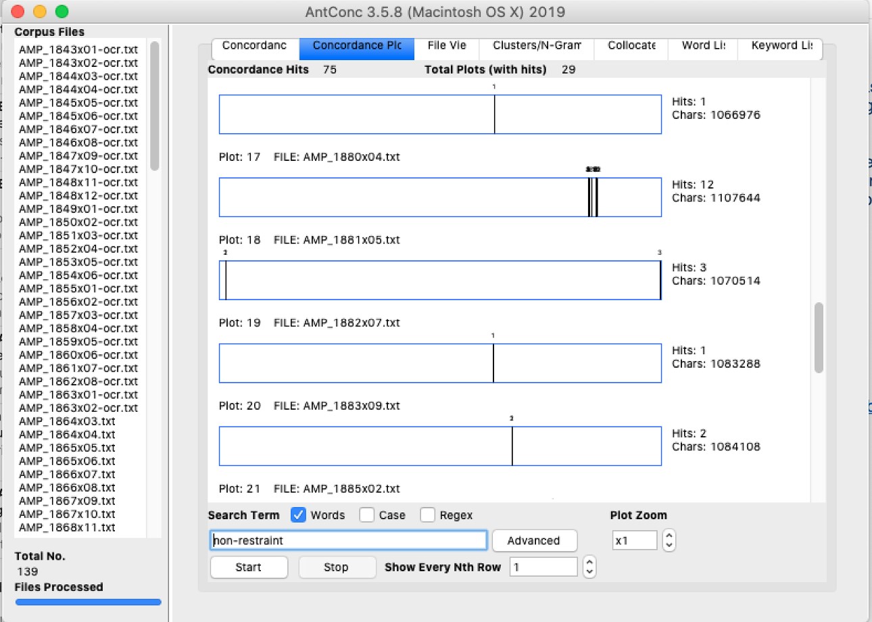The width and height of the screenshot is (872, 622).
Task: Open Advanced search options
Action: pyautogui.click(x=533, y=540)
